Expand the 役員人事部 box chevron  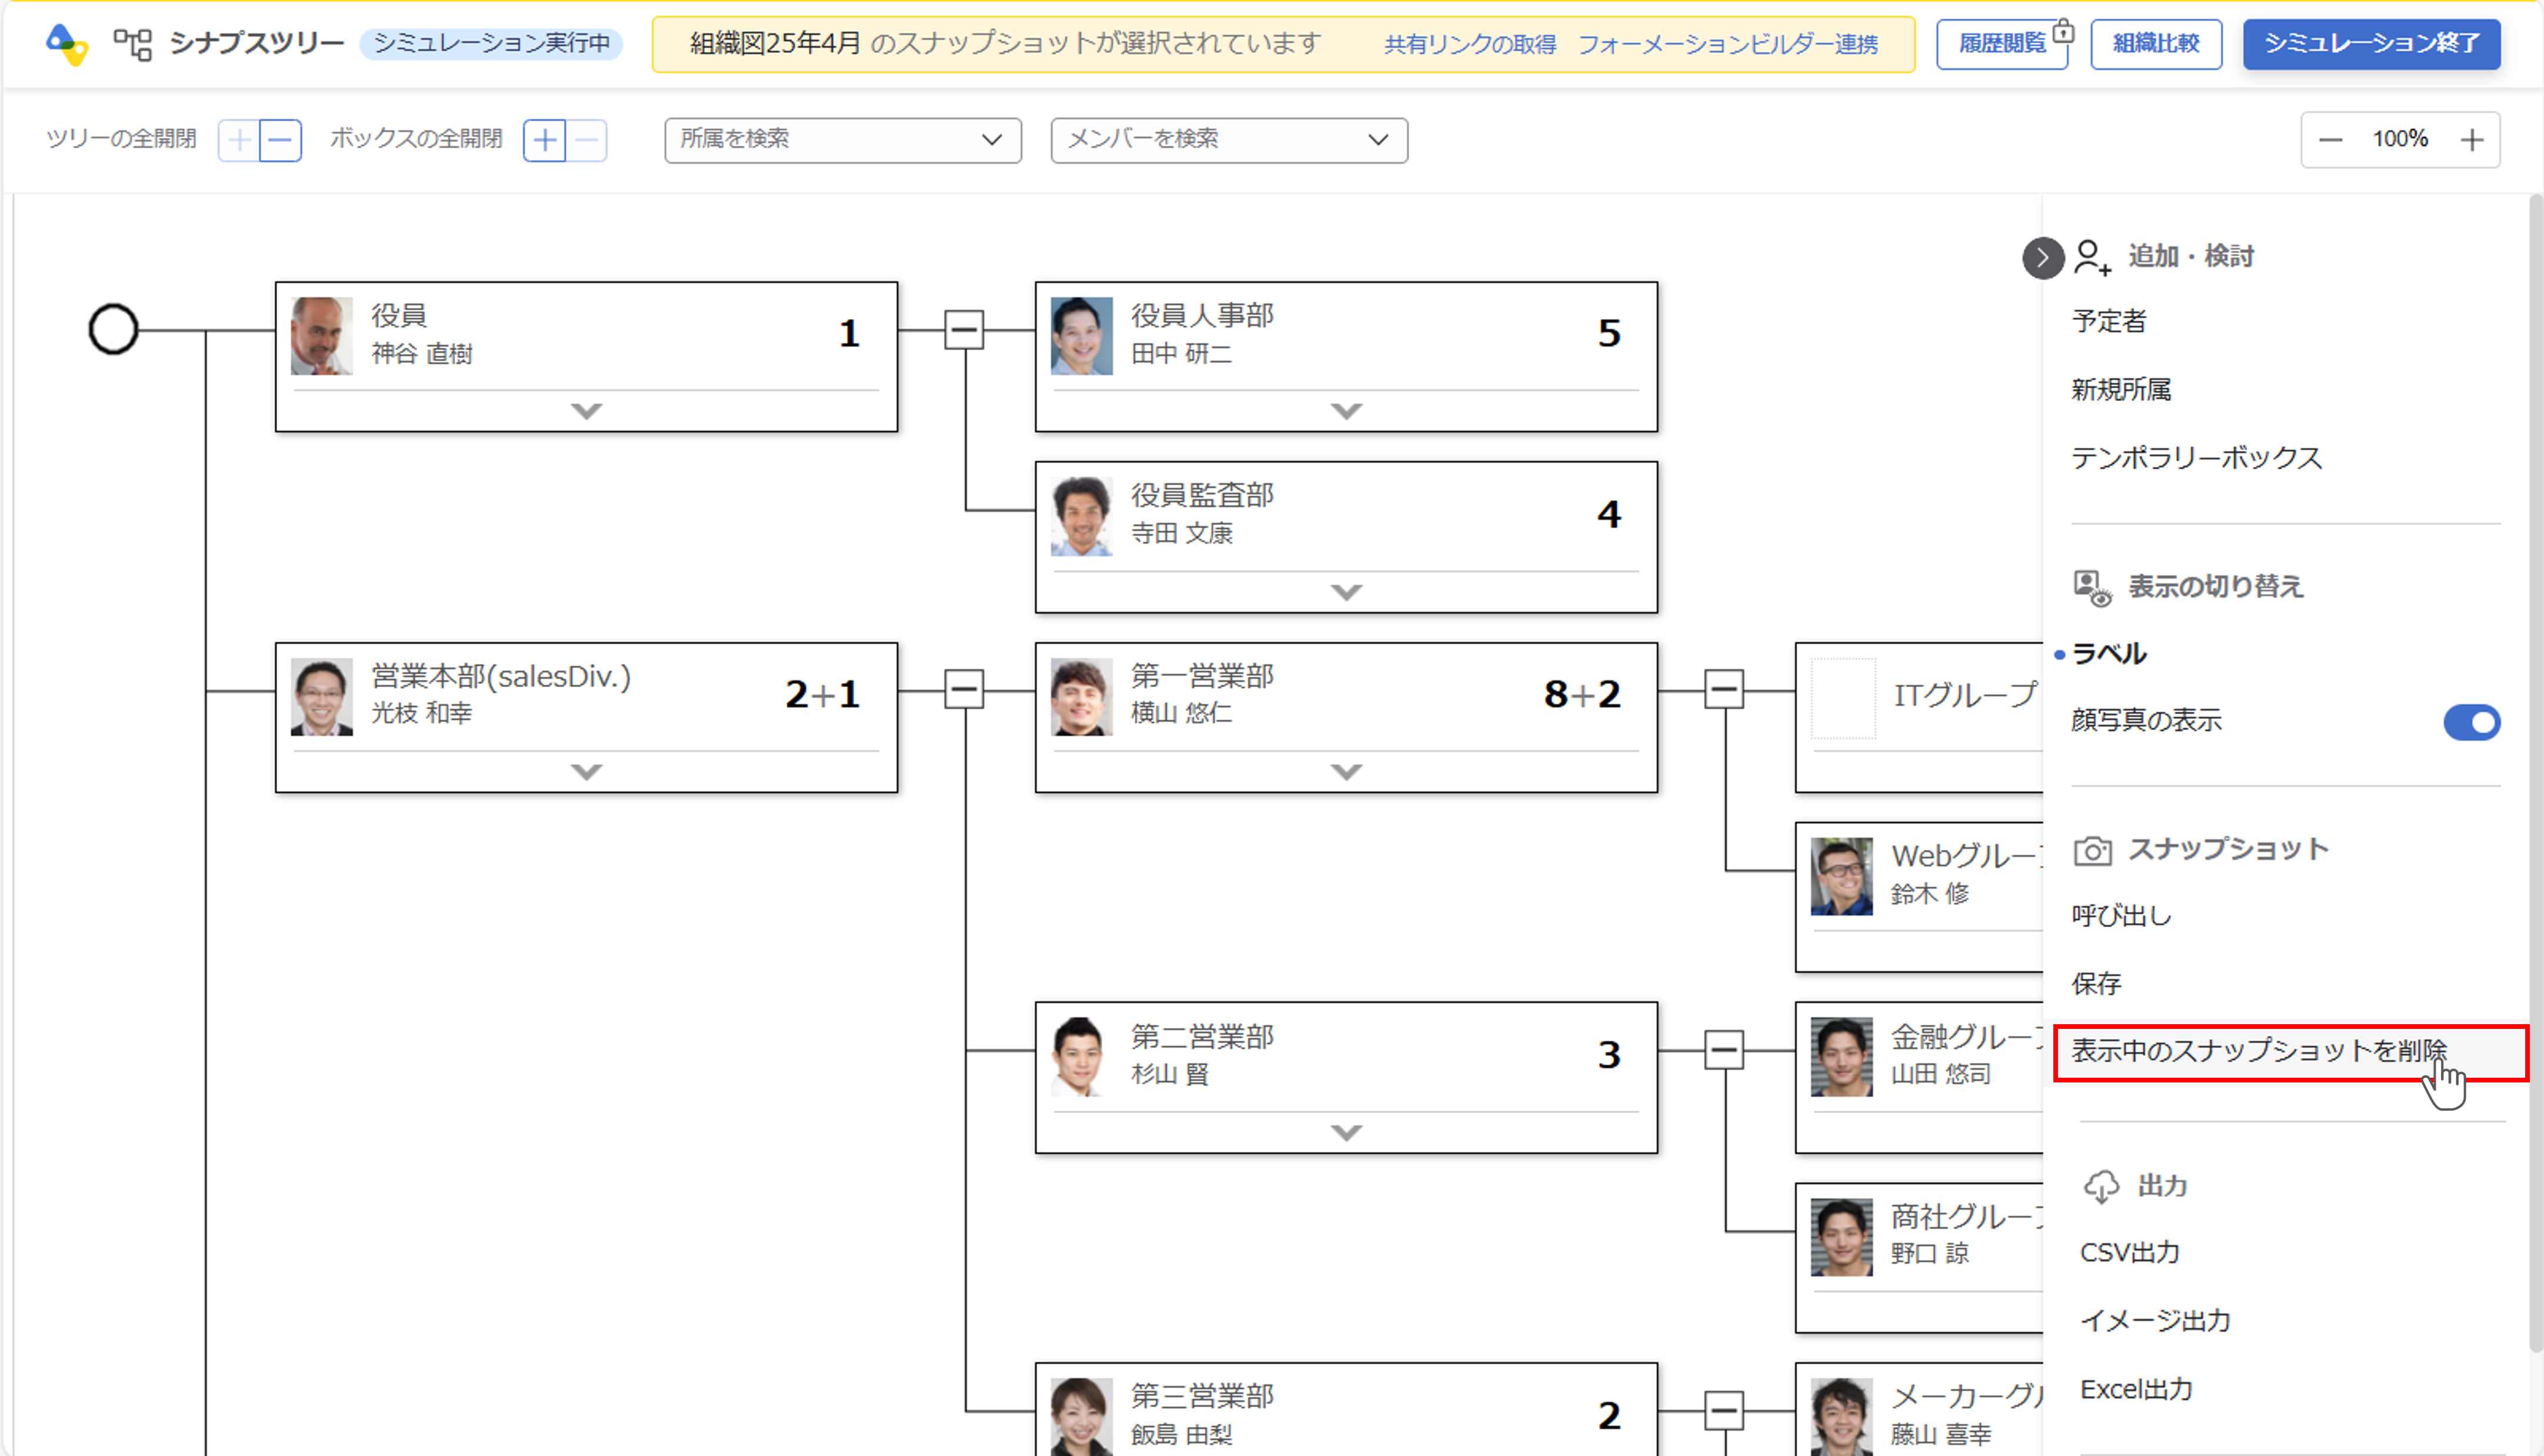click(x=1346, y=411)
